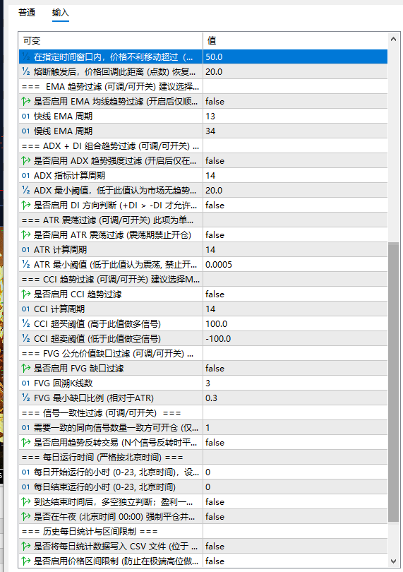Click integer icon of 慢线 EMA 周期 row
Screen dimensions: 403x572
tap(25, 131)
